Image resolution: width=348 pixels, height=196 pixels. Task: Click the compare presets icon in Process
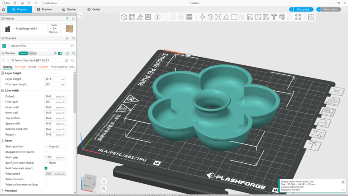(x=73, y=54)
